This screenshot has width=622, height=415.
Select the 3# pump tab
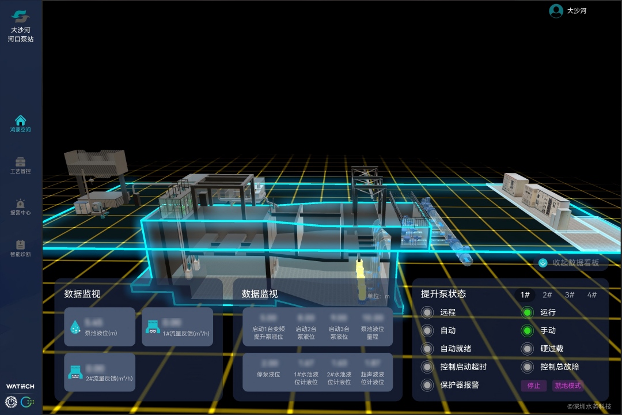570,295
